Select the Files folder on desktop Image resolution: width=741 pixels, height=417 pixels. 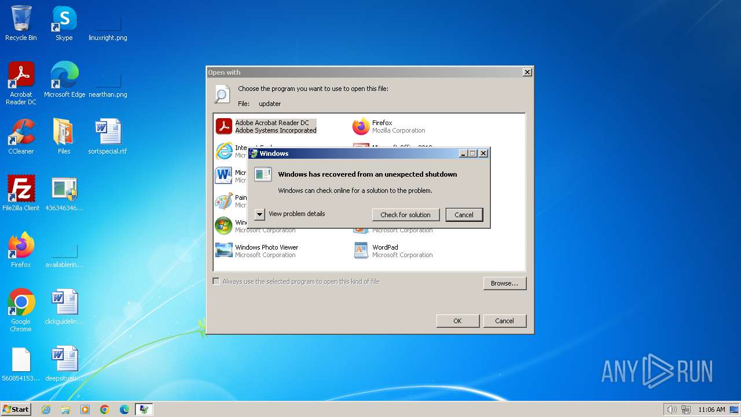click(x=64, y=137)
